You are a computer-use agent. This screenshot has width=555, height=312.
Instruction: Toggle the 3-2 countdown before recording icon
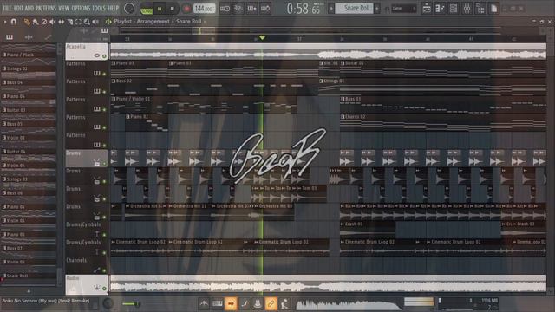point(238,9)
